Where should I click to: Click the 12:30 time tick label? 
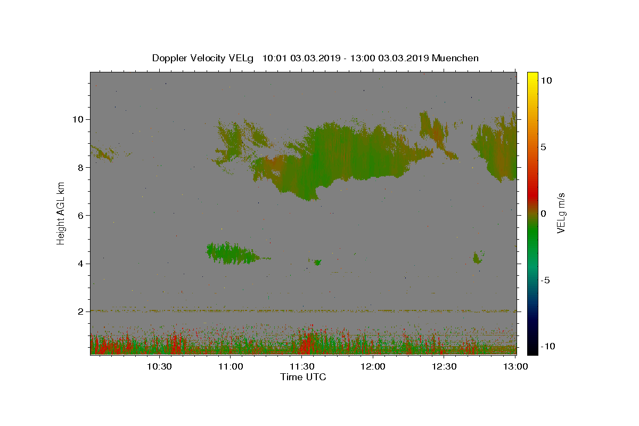click(x=444, y=366)
